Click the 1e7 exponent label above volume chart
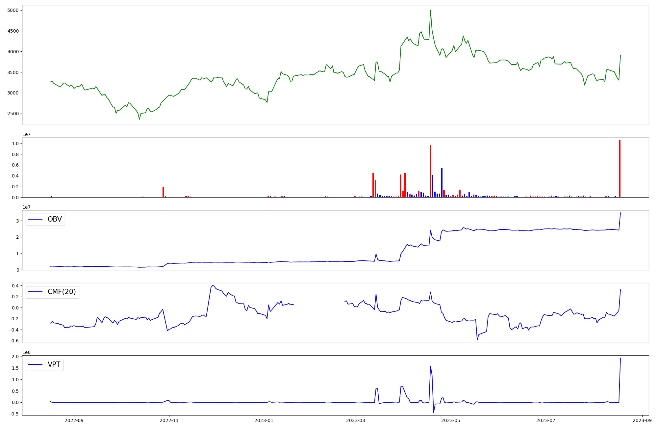Screen dimensions: 658x428 tap(26, 134)
